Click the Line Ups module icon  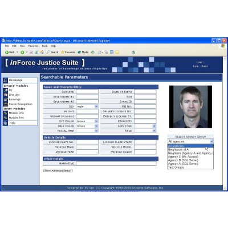click(x=6, y=95)
